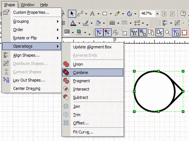This screenshot has width=189, height=141.
Task: Select the Rectangle drawing tool
Action: (105, 14)
